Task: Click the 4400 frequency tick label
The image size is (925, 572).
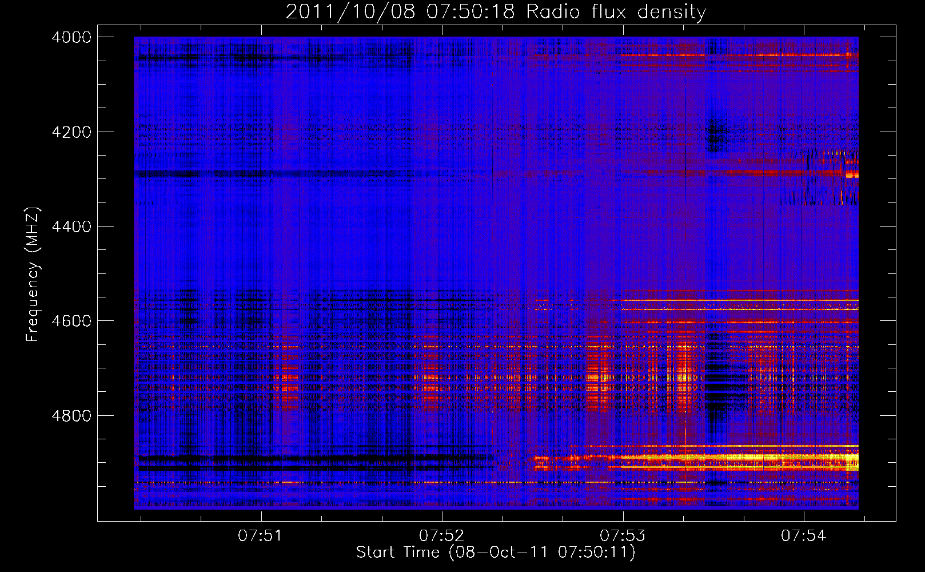Action: click(x=71, y=227)
